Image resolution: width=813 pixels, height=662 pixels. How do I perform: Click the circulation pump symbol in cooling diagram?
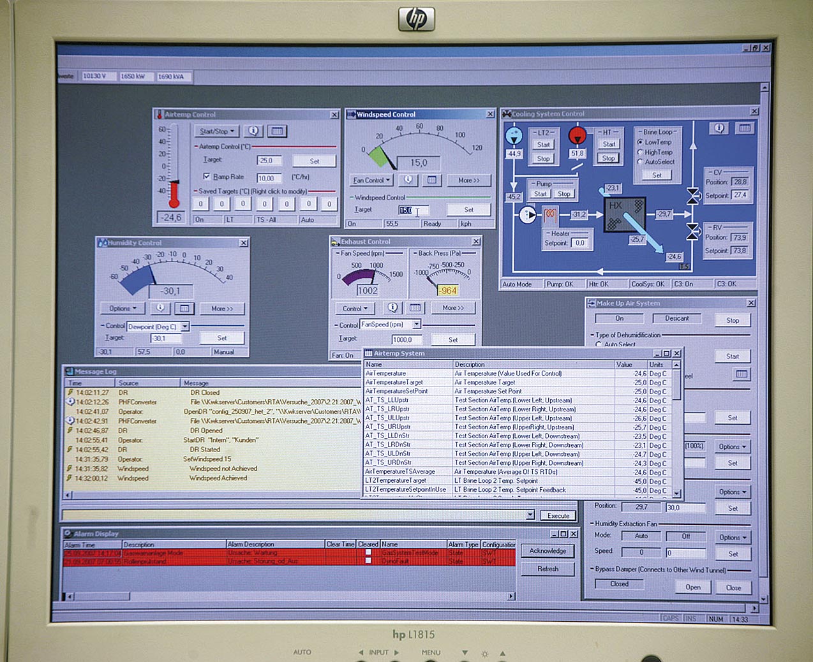pos(528,215)
